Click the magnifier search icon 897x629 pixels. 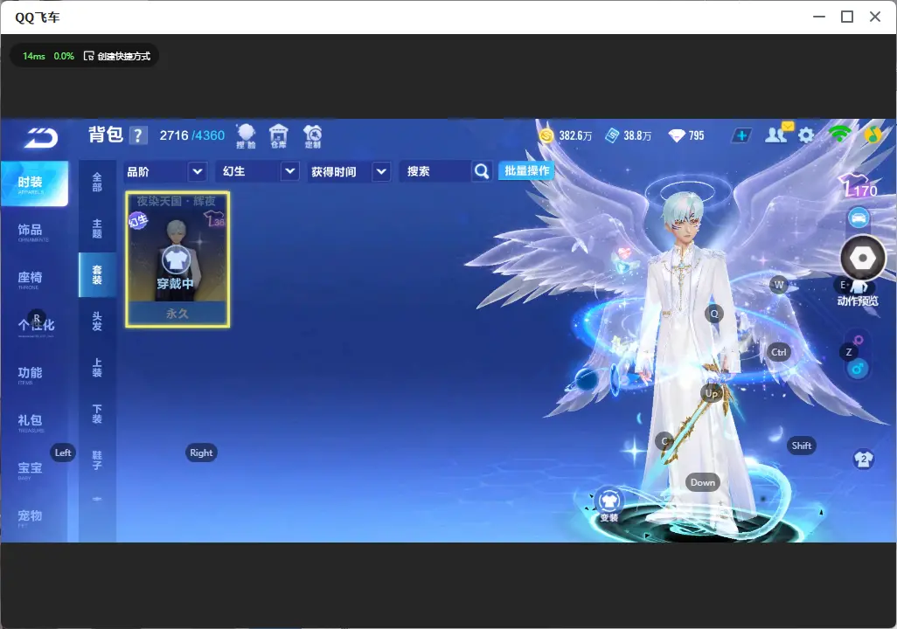coord(482,171)
